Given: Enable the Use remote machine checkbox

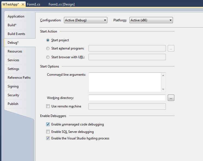Looking at the screenshot, I should (x=48, y=106).
